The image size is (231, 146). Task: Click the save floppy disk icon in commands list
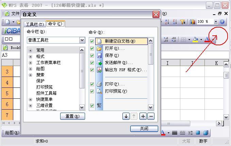[99, 55]
